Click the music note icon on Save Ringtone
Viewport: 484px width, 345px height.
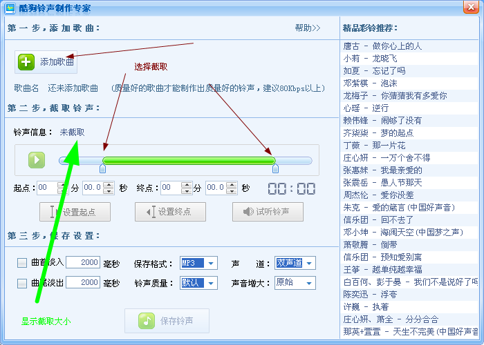[147, 321]
